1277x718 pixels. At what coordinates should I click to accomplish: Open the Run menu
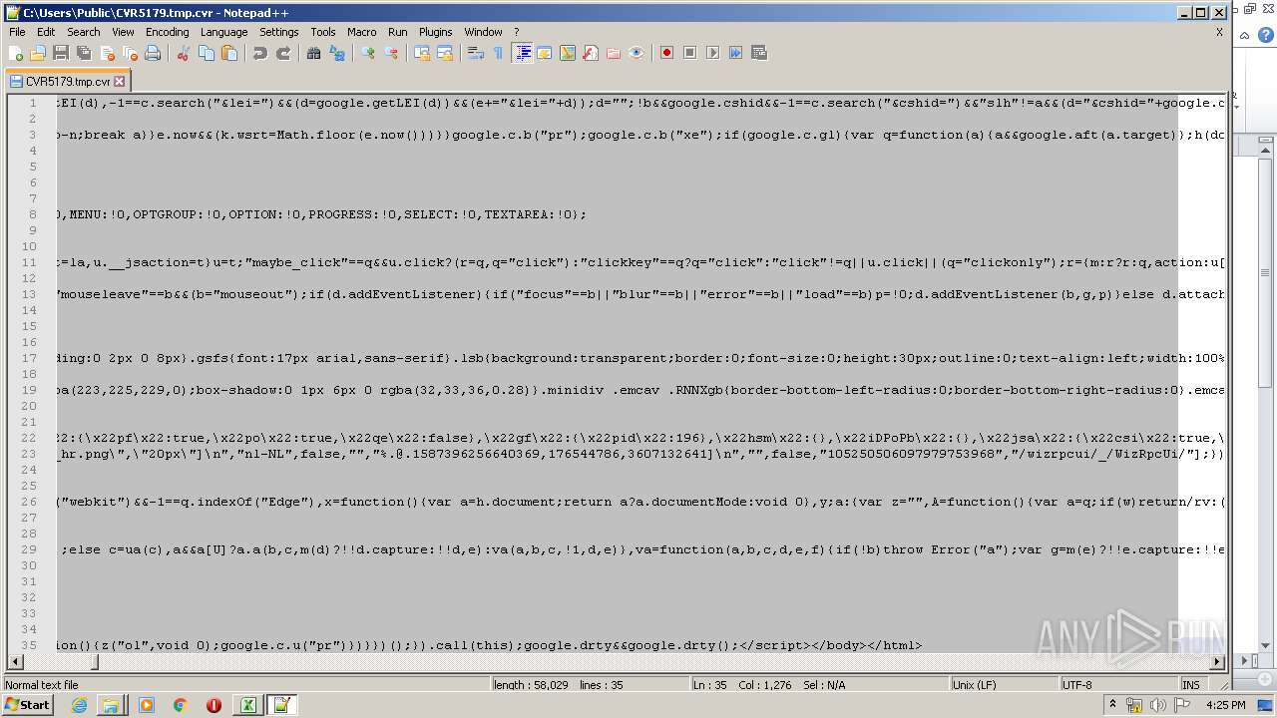[x=398, y=32]
